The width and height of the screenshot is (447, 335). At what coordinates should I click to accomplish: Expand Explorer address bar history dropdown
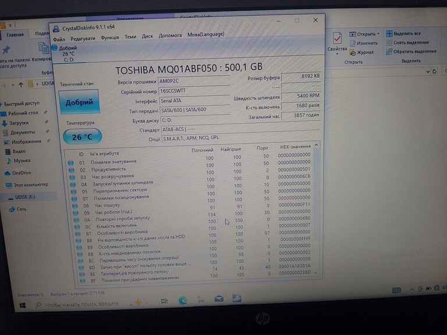point(428,72)
